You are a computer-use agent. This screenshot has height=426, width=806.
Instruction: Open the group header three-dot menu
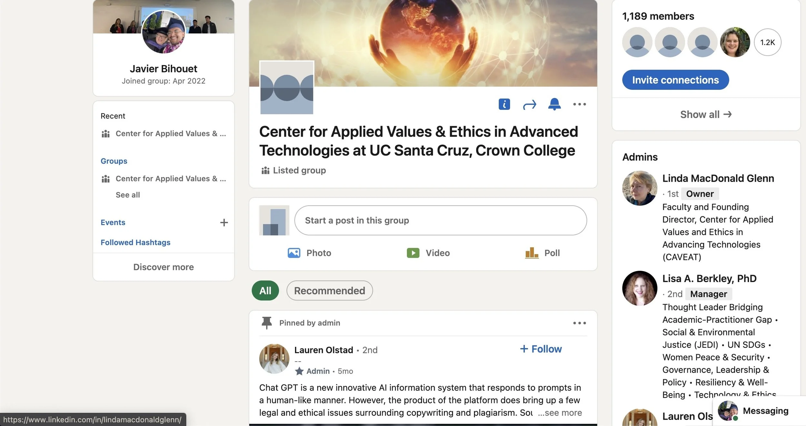pyautogui.click(x=579, y=104)
